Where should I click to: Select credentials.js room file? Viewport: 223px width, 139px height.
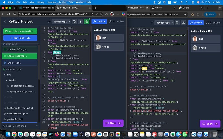coord(19,49)
